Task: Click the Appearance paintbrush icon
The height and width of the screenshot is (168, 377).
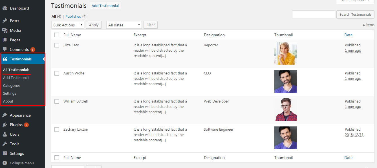Action: click(x=5, y=115)
